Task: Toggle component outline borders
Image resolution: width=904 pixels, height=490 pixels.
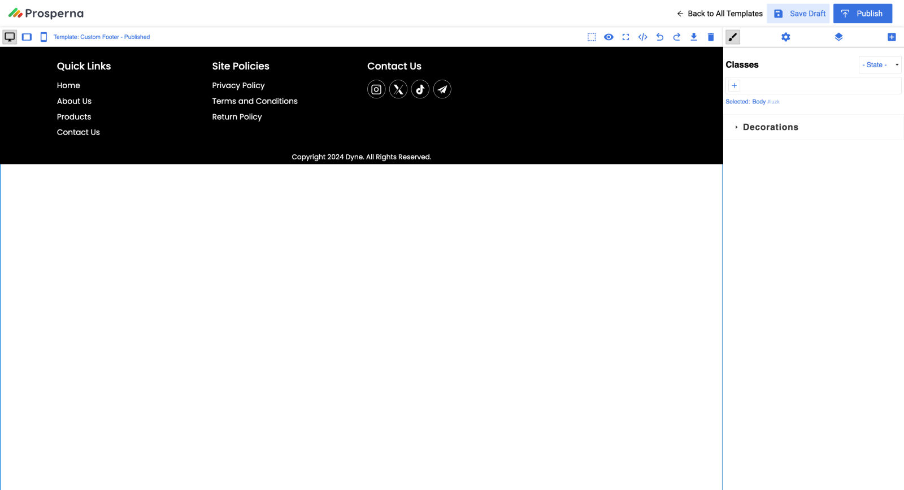Action: tap(592, 37)
